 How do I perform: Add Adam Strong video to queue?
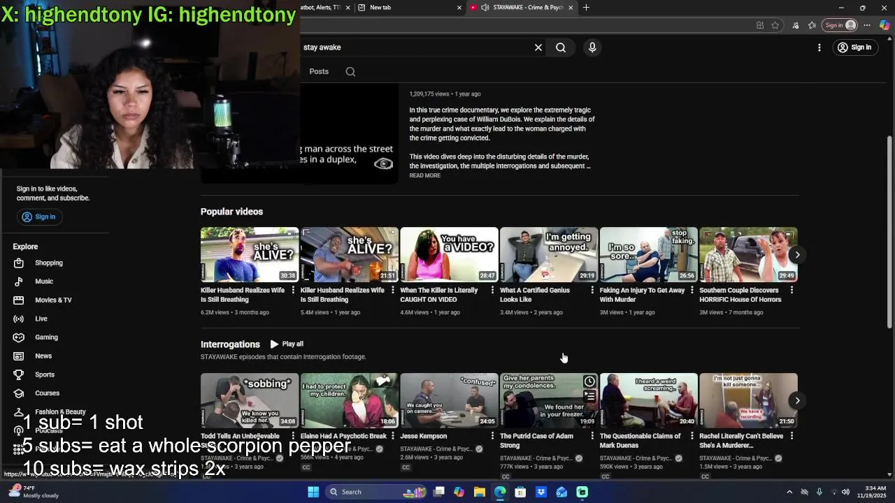(589, 396)
